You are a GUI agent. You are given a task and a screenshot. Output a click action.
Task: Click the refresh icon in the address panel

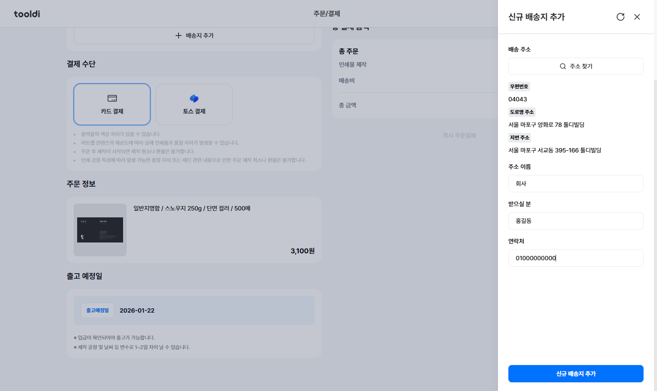[x=620, y=17]
